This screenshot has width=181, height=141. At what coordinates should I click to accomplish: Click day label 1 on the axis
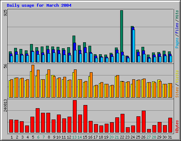click(12, 137)
